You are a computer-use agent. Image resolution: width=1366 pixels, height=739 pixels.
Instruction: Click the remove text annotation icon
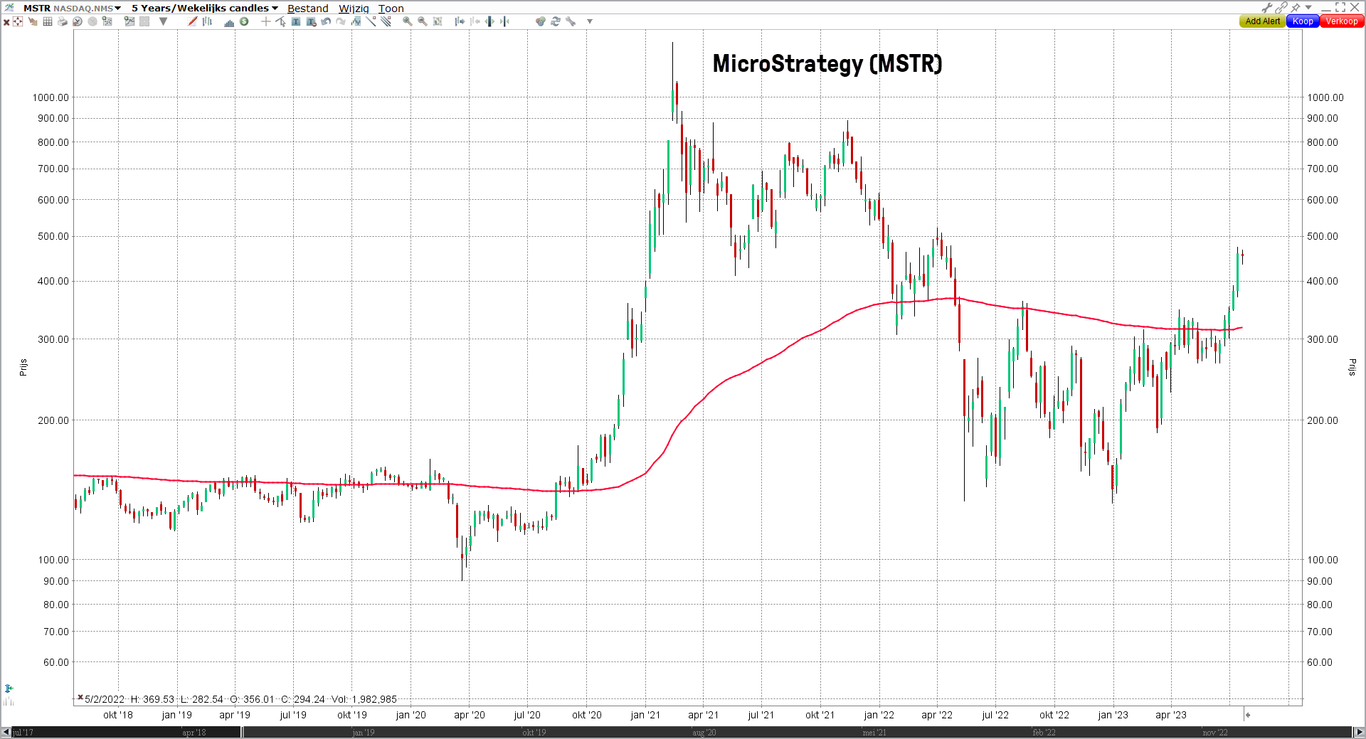tap(311, 21)
